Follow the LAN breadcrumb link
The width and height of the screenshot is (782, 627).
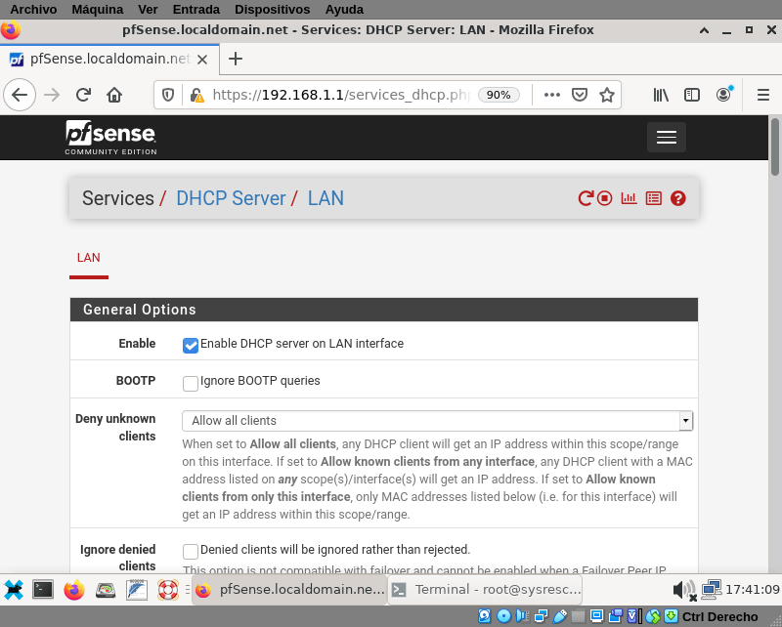coord(326,198)
